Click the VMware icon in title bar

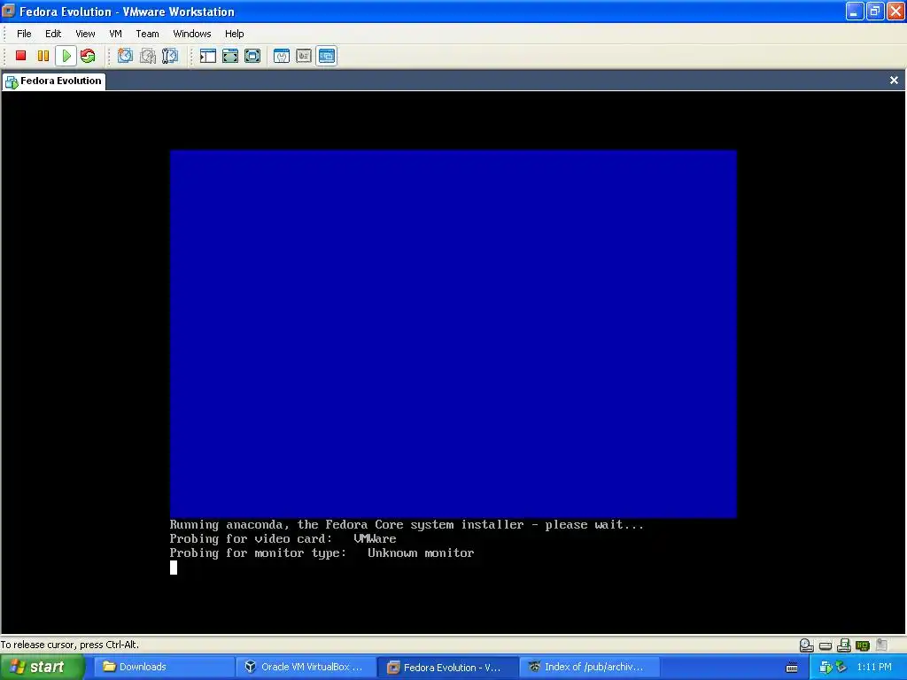coord(9,11)
